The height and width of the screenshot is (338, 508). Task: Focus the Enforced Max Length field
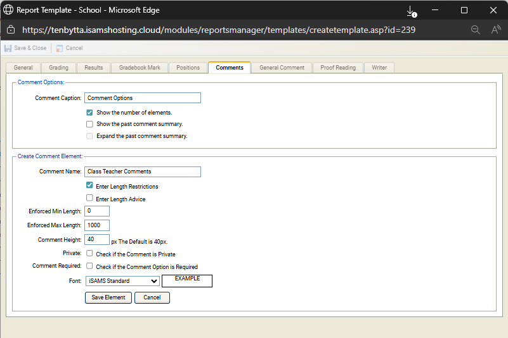coord(97,225)
